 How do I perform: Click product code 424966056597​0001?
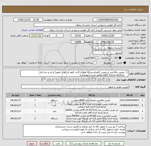pyautogui.click(x=130, y=105)
